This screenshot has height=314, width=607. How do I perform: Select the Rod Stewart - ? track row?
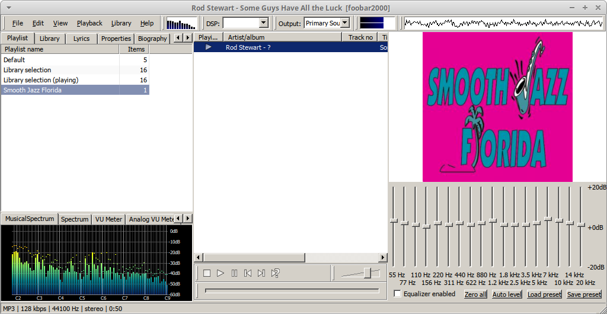click(x=290, y=47)
